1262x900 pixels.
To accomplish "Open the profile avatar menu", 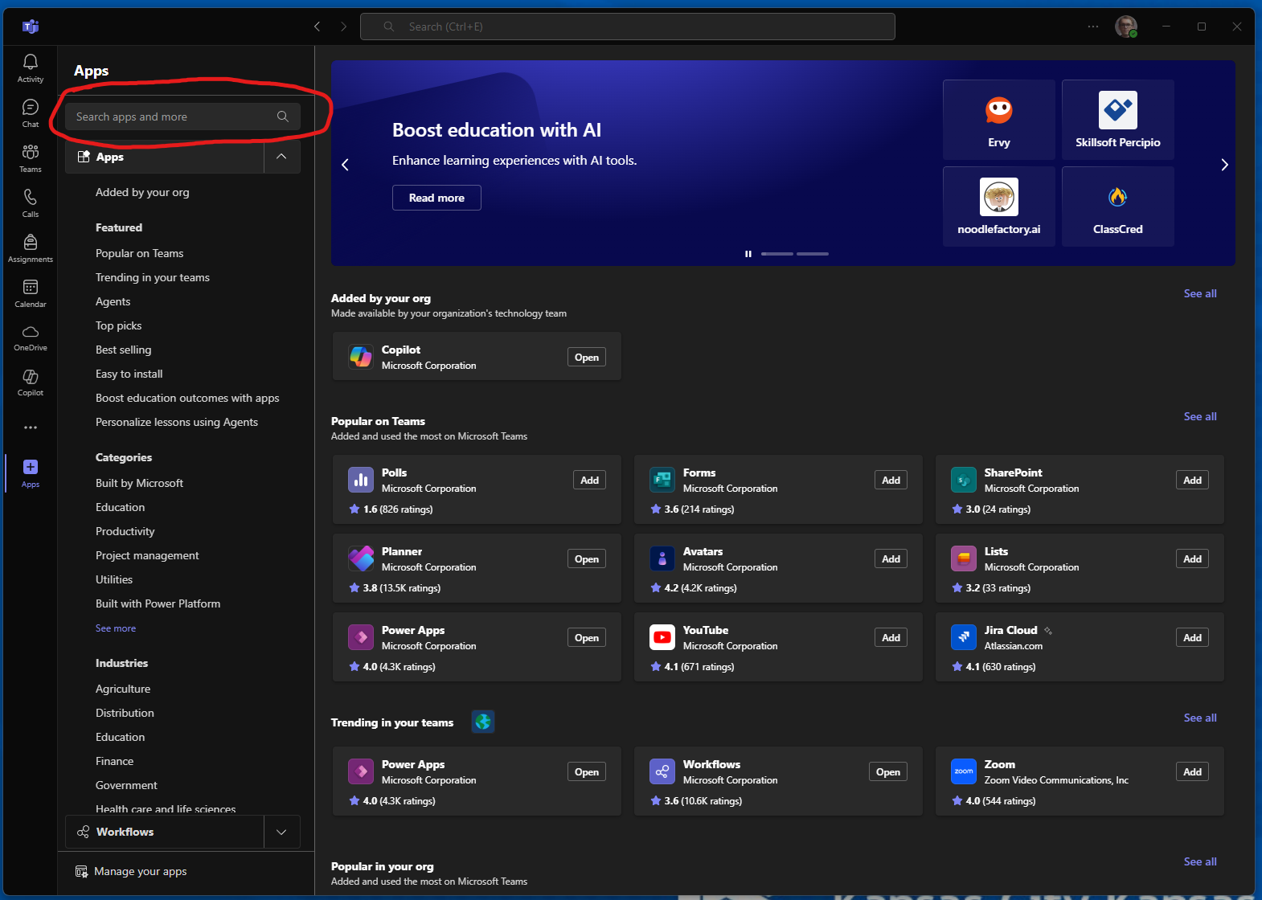I will (1126, 27).
